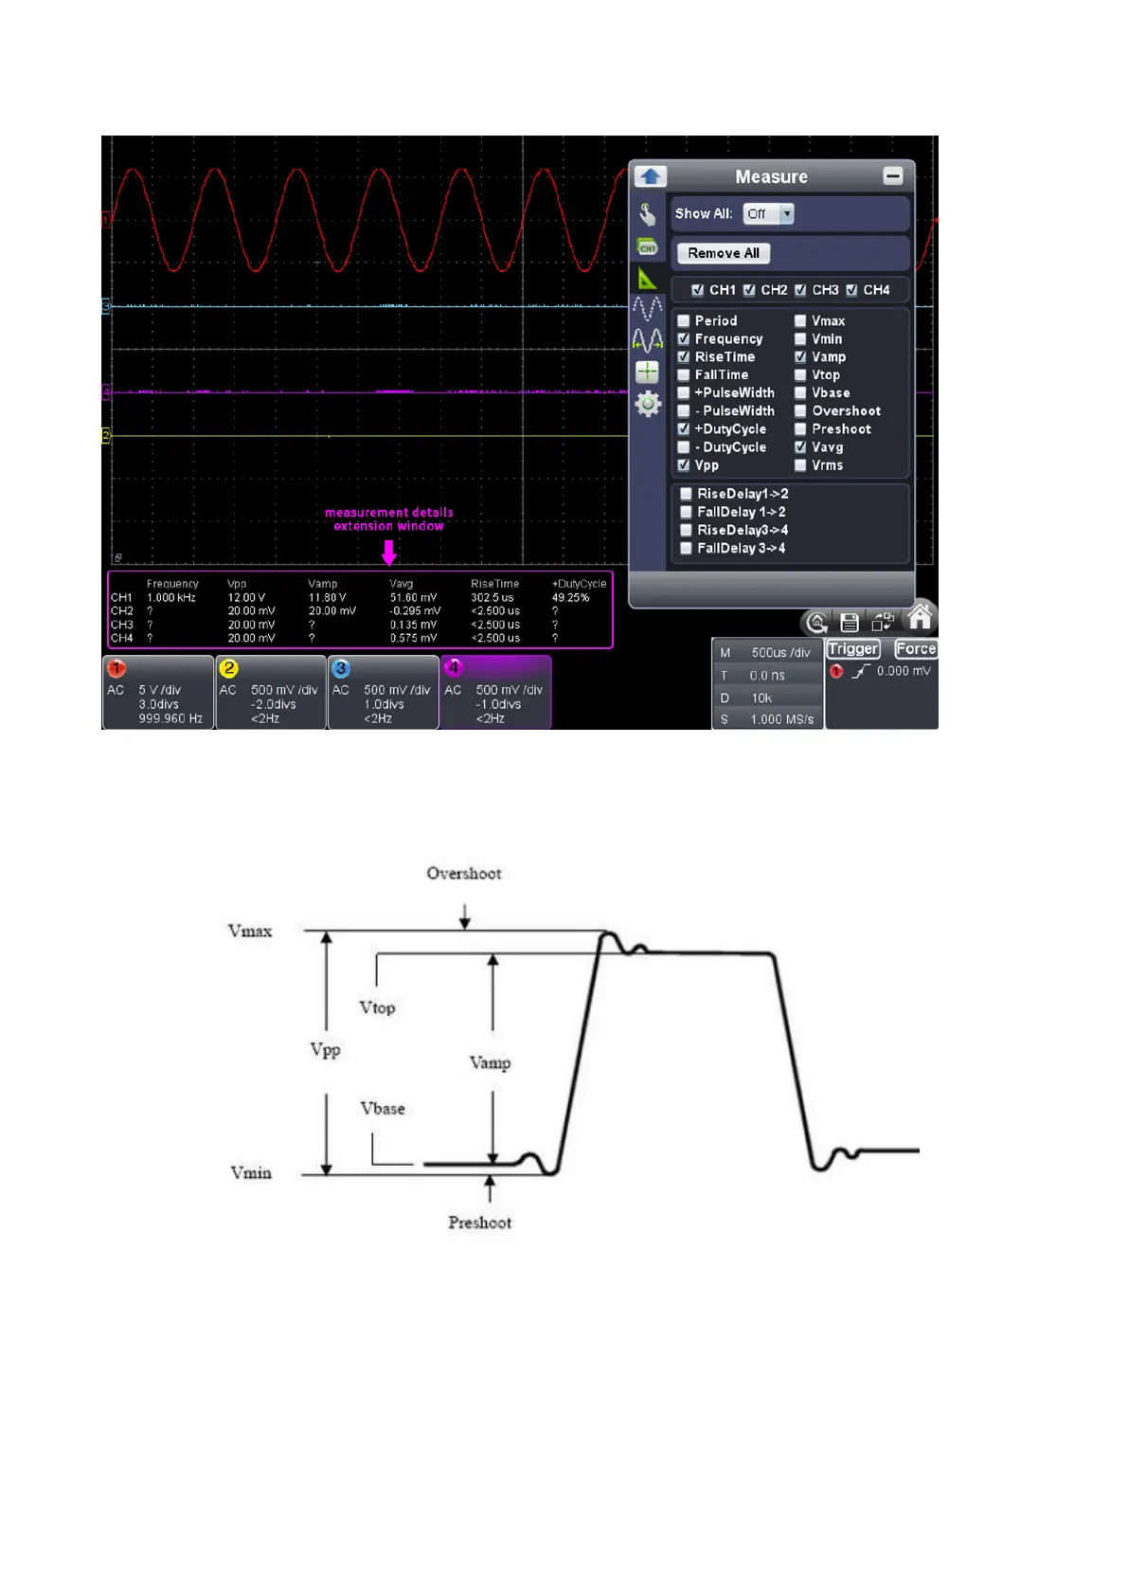Click the yellow channel 2 ground marker on grid
1128x1596 pixels.
tap(106, 436)
